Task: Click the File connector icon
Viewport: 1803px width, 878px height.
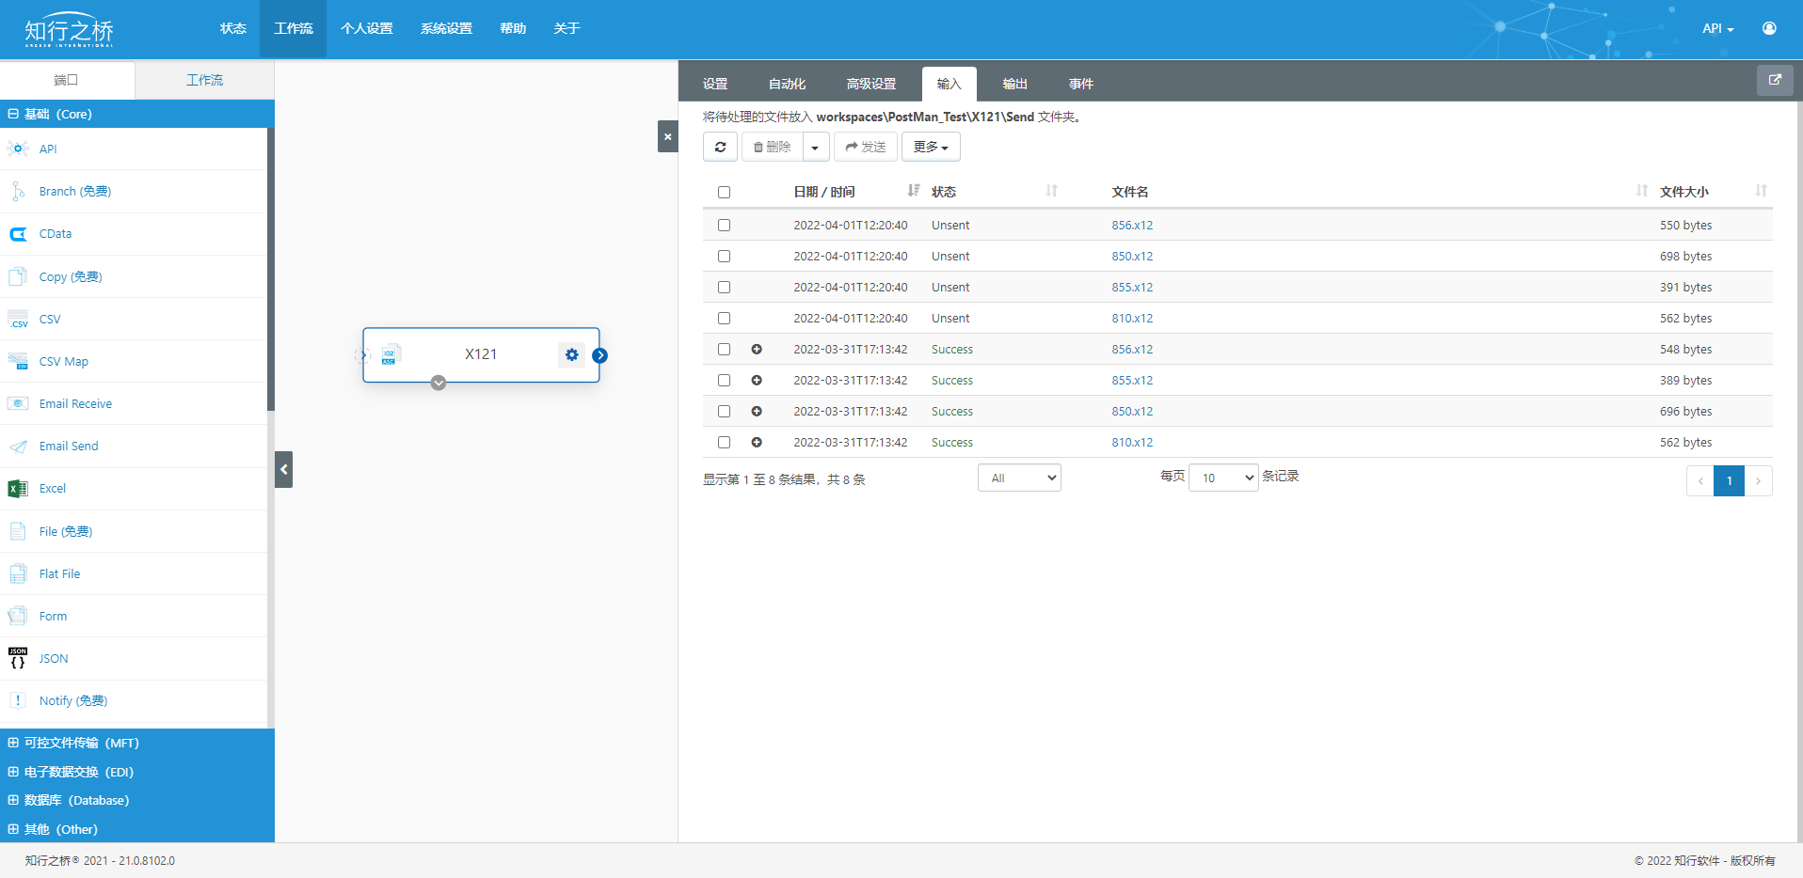Action: [x=18, y=531]
